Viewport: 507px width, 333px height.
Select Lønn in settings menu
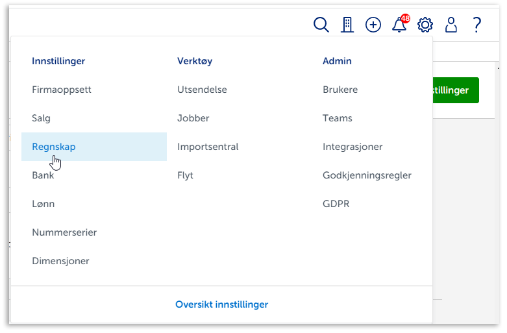(x=43, y=204)
